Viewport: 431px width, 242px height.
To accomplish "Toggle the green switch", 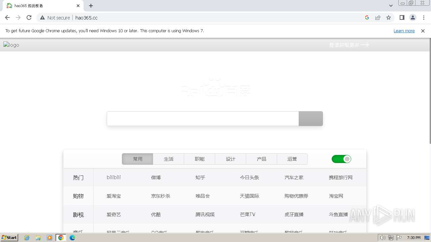I will click(x=341, y=159).
